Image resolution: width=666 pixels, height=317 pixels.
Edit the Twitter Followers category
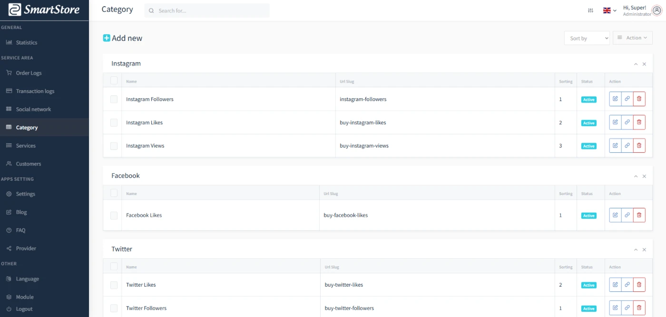(x=615, y=308)
